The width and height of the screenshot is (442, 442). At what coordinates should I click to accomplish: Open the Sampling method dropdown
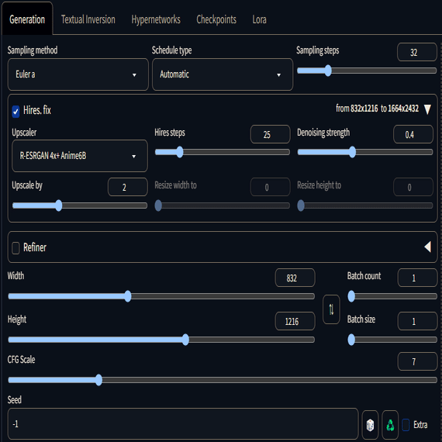[x=78, y=74]
